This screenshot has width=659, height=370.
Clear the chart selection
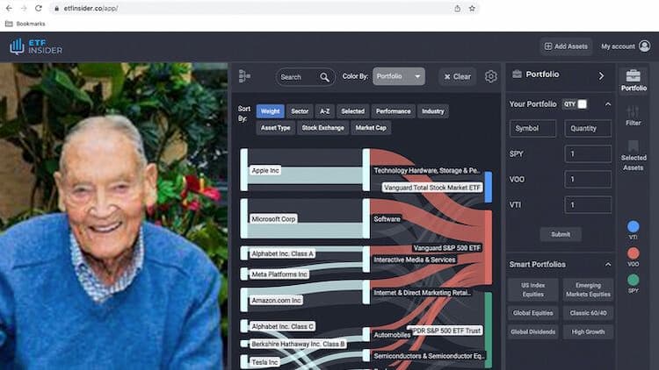pyautogui.click(x=457, y=77)
